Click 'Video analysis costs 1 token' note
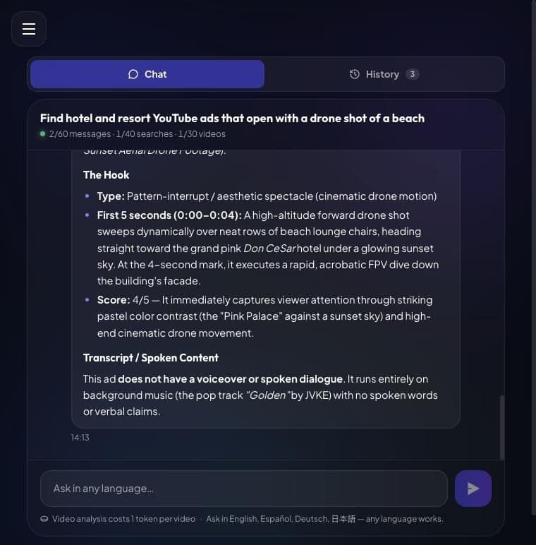 (123, 519)
